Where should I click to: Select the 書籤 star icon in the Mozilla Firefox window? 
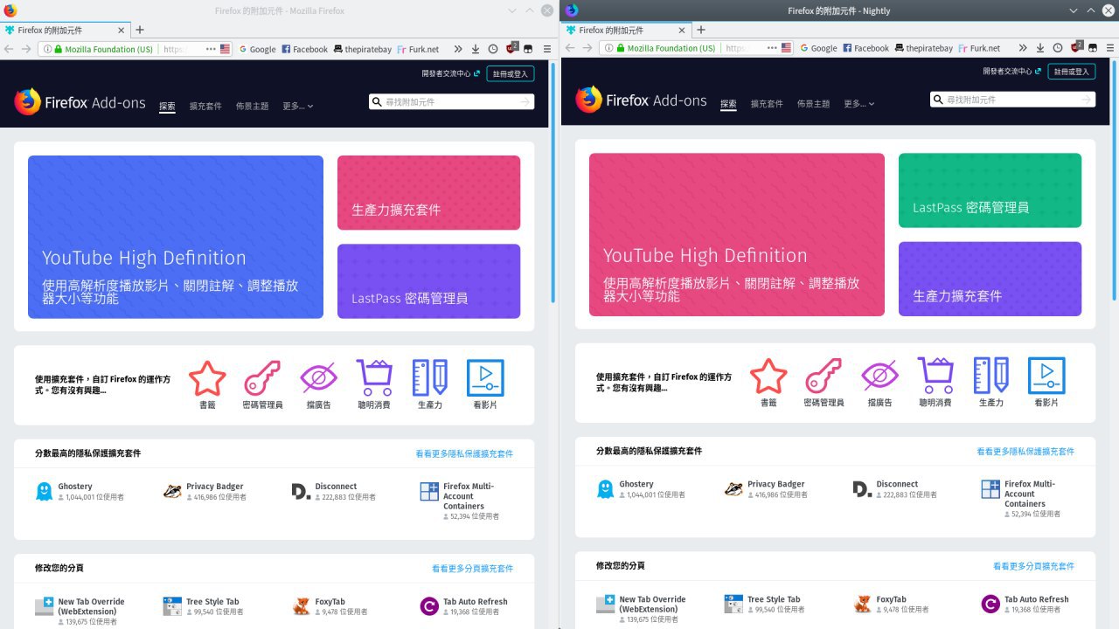(207, 378)
